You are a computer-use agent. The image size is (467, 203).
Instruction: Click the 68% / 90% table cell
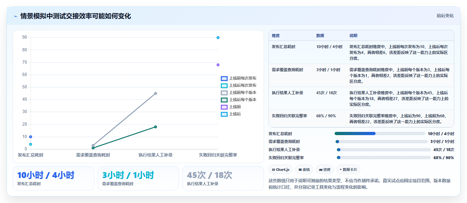click(326, 116)
